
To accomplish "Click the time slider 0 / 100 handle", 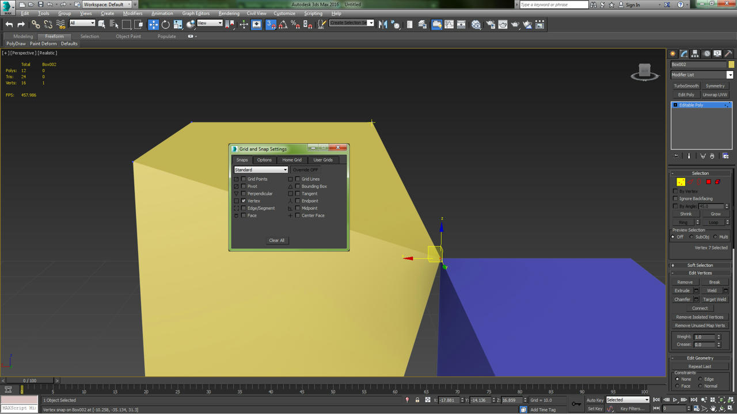I will (29, 381).
